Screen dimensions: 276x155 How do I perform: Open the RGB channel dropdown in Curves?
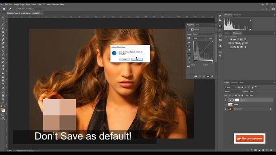point(199,38)
